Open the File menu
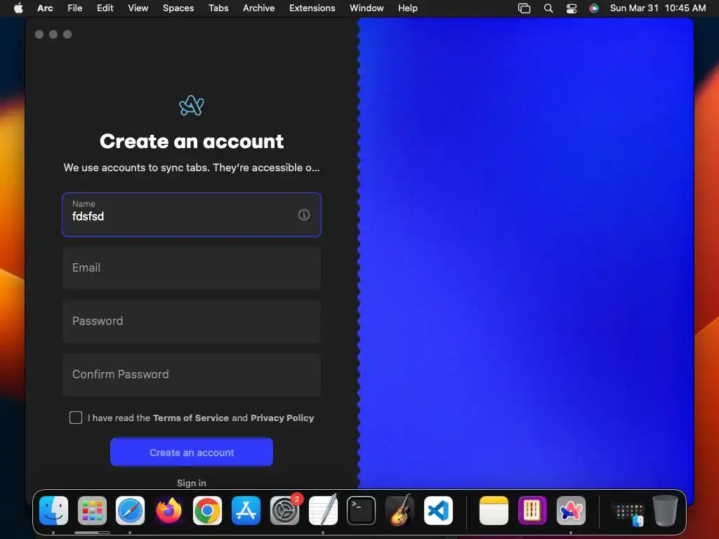This screenshot has height=539, width=719. (x=74, y=8)
